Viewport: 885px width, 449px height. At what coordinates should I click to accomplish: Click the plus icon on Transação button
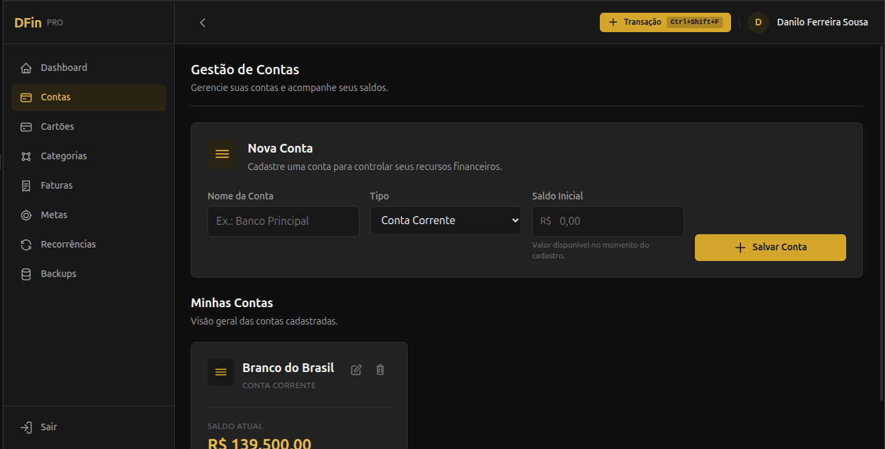[x=613, y=22]
